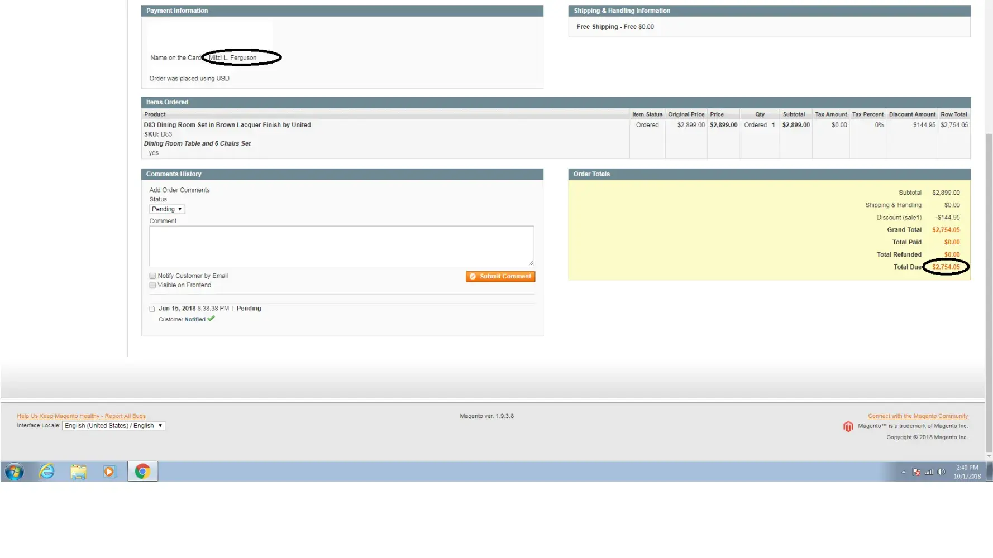Launch Internet Explorer from the taskbar
This screenshot has width=993, height=558.
47,472
